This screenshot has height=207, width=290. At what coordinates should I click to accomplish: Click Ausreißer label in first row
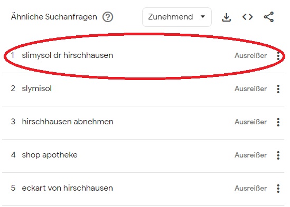click(250, 55)
